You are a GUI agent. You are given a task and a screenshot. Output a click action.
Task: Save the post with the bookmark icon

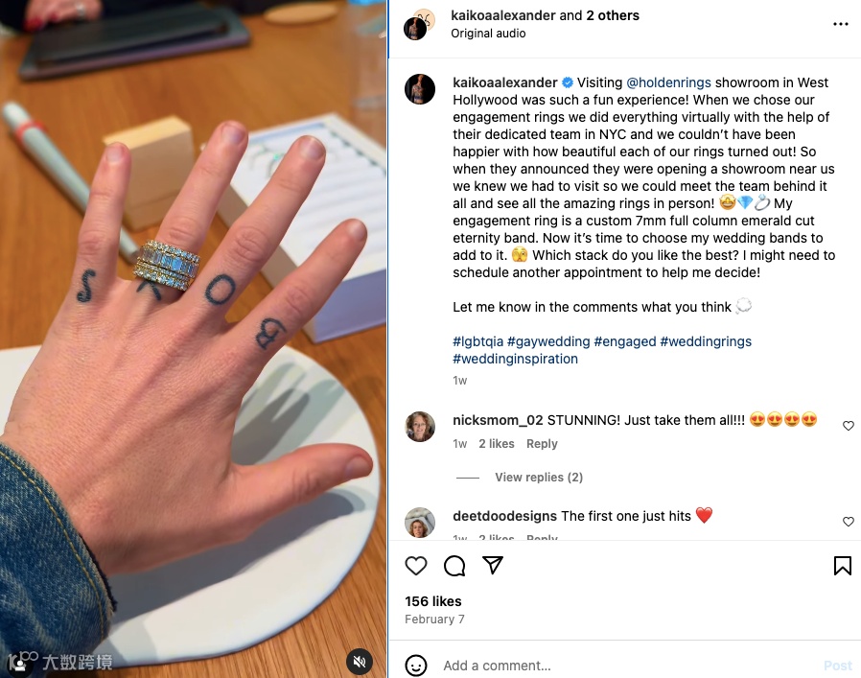click(843, 566)
